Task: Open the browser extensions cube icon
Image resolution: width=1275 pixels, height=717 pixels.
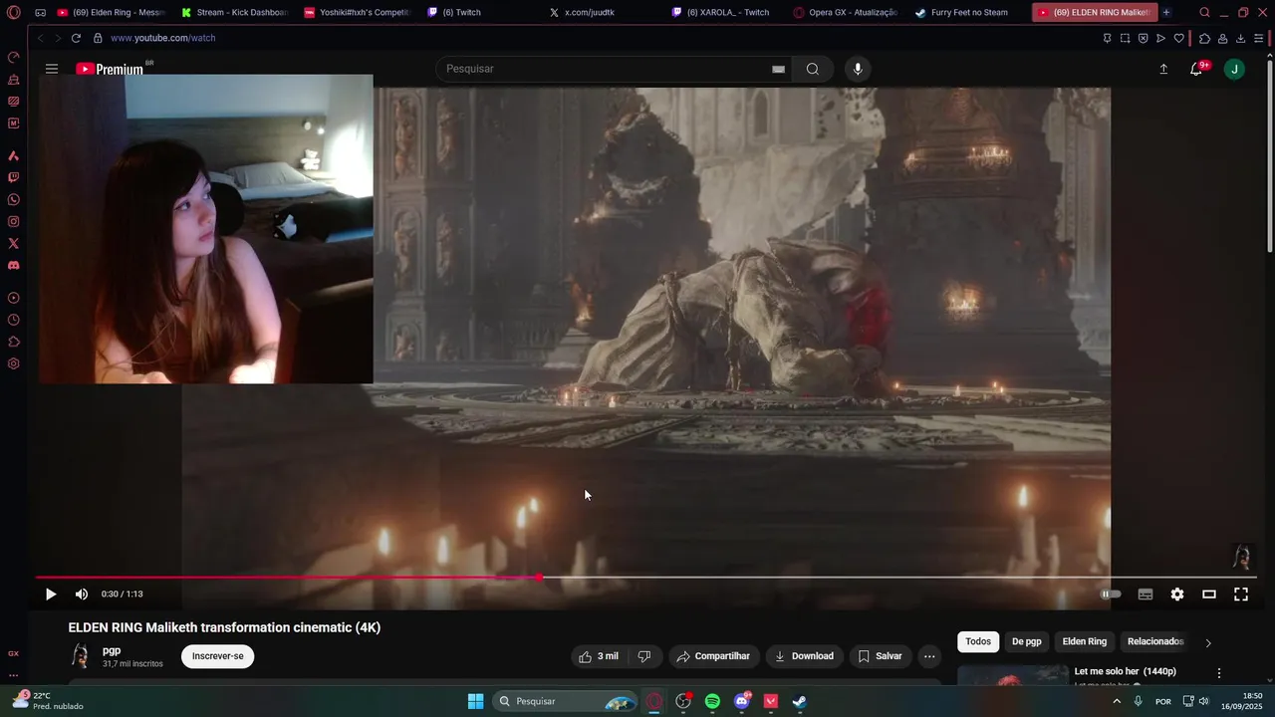Action: (1204, 38)
